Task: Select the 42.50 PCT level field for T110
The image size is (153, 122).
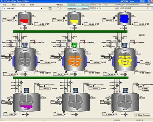Action: coord(40,24)
